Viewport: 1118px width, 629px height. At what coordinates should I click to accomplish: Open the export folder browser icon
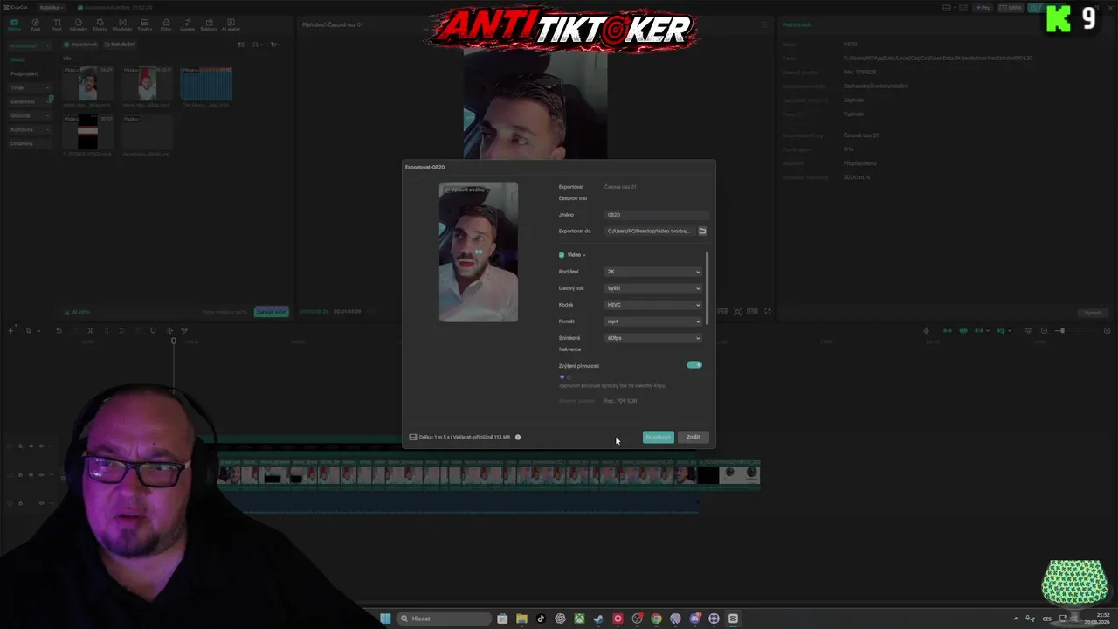702,231
